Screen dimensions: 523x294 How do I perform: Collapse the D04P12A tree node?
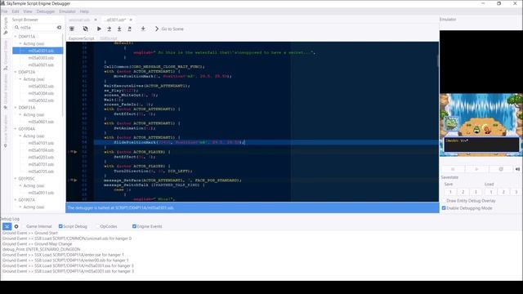16,72
